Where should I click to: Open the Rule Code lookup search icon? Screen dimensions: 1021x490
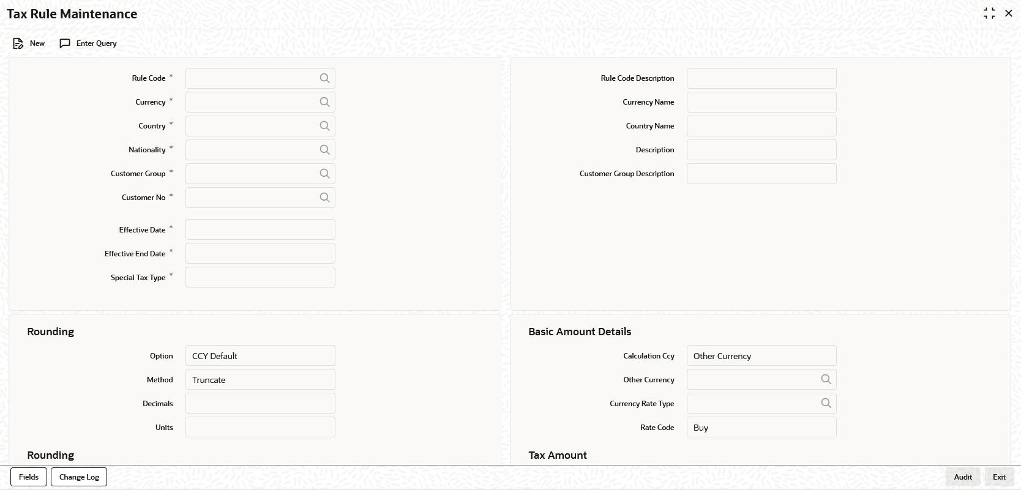pos(324,78)
